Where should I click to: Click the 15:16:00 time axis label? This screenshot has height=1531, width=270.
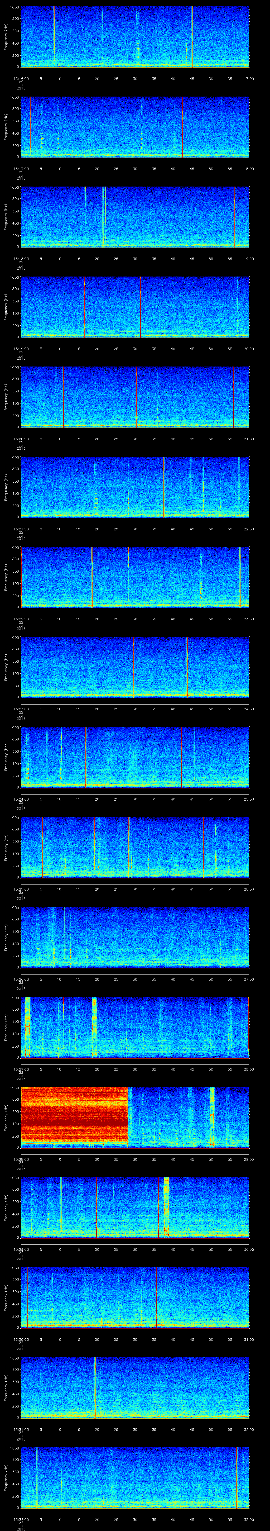pos(21,78)
